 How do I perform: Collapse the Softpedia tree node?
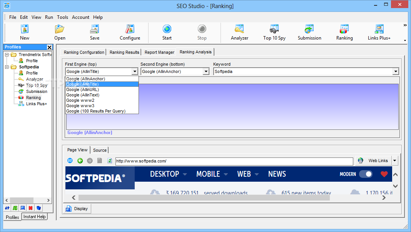tap(7, 67)
